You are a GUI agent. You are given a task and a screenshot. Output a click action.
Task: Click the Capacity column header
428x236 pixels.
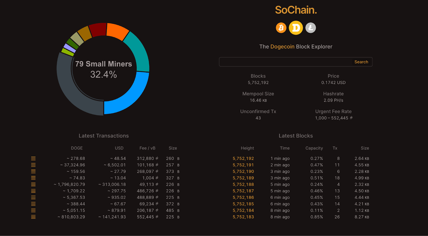314,148
